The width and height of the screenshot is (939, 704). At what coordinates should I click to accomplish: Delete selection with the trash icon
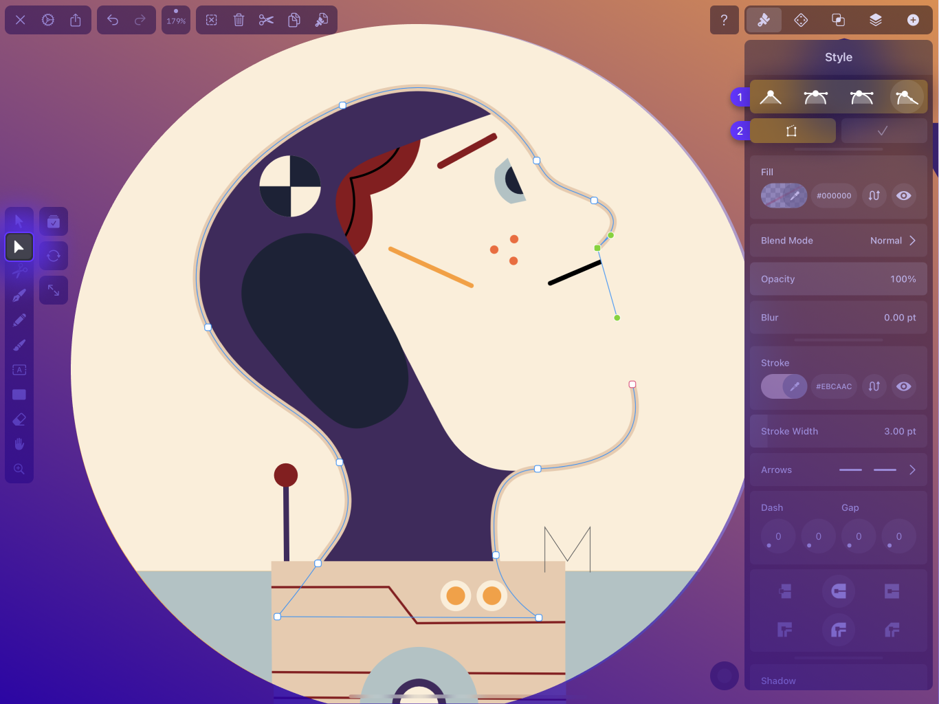click(x=239, y=20)
